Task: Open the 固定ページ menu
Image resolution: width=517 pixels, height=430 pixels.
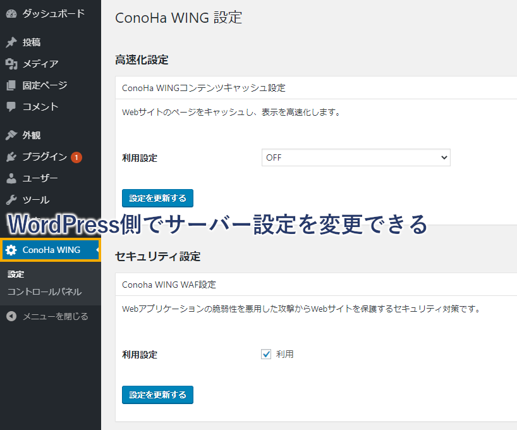Action: coord(51,85)
